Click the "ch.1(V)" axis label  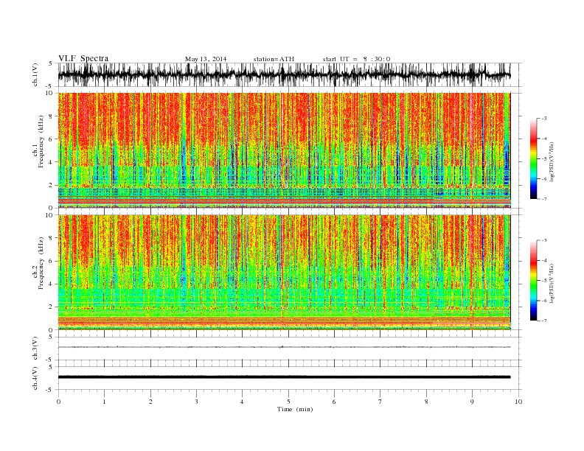(x=35, y=76)
